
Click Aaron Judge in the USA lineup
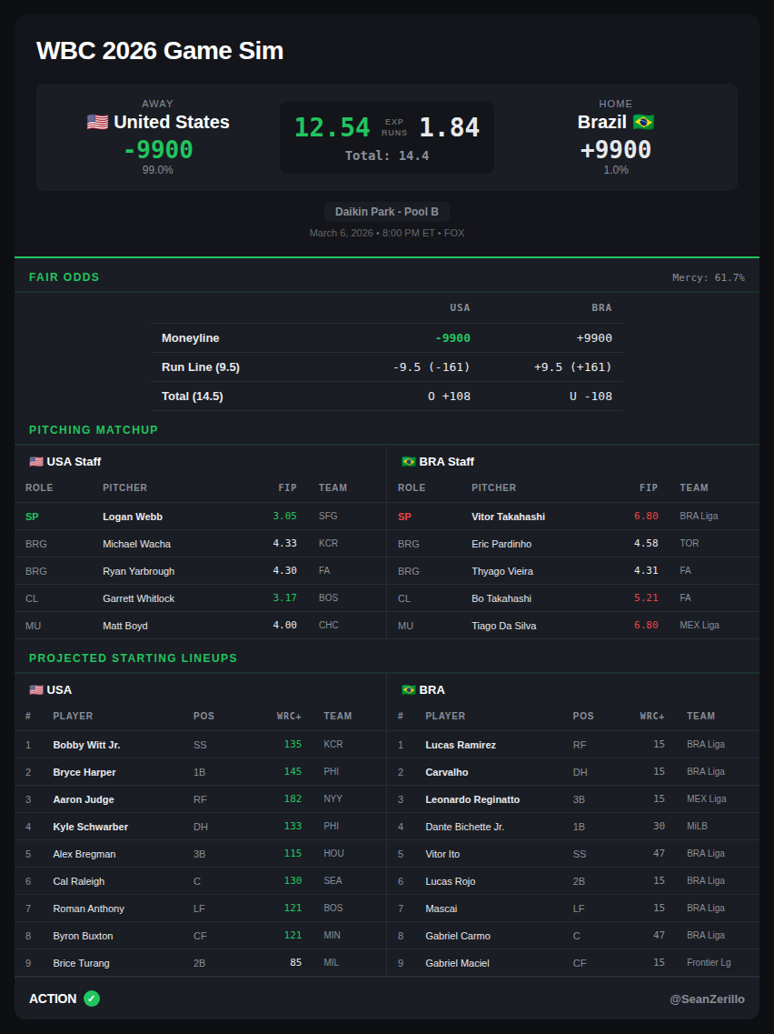tap(84, 799)
